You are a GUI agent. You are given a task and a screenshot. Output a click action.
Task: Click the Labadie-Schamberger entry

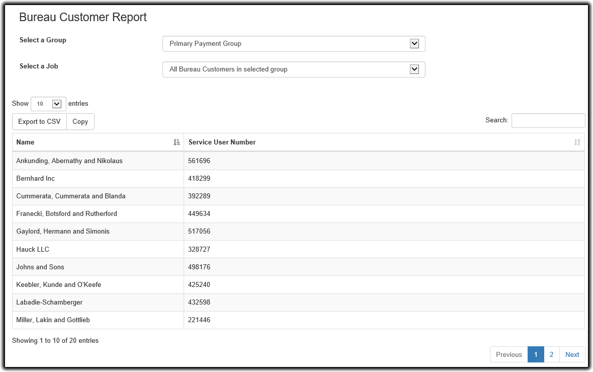(49, 303)
